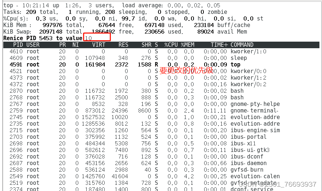Image resolution: width=322 pixels, height=191 pixels.
Task: Click the kworker/1:2 command entry
Action: pyautogui.click(x=248, y=78)
